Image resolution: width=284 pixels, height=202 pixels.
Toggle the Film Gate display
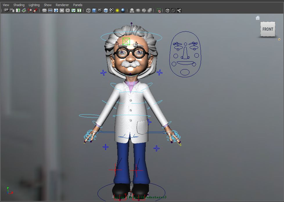(x=50, y=10)
